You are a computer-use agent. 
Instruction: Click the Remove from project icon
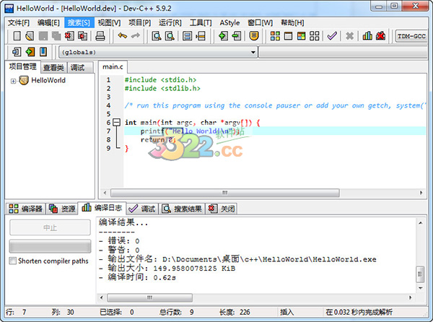[x=237, y=36]
